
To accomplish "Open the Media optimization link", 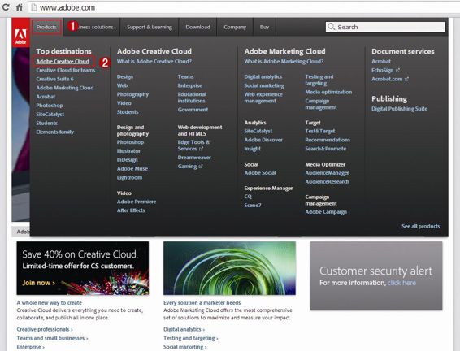I will pyautogui.click(x=328, y=92).
